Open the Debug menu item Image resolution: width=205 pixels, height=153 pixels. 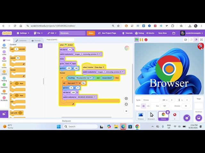(x=139, y=33)
